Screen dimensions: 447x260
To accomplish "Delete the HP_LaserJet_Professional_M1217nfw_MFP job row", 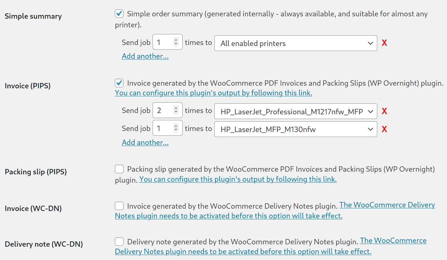I will click(384, 111).
